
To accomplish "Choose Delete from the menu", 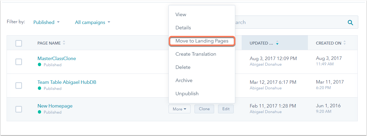I will tap(183, 67).
